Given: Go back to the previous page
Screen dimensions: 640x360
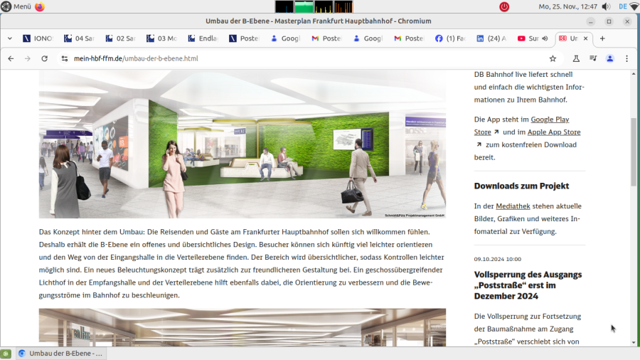Looking at the screenshot, I should (x=11, y=58).
